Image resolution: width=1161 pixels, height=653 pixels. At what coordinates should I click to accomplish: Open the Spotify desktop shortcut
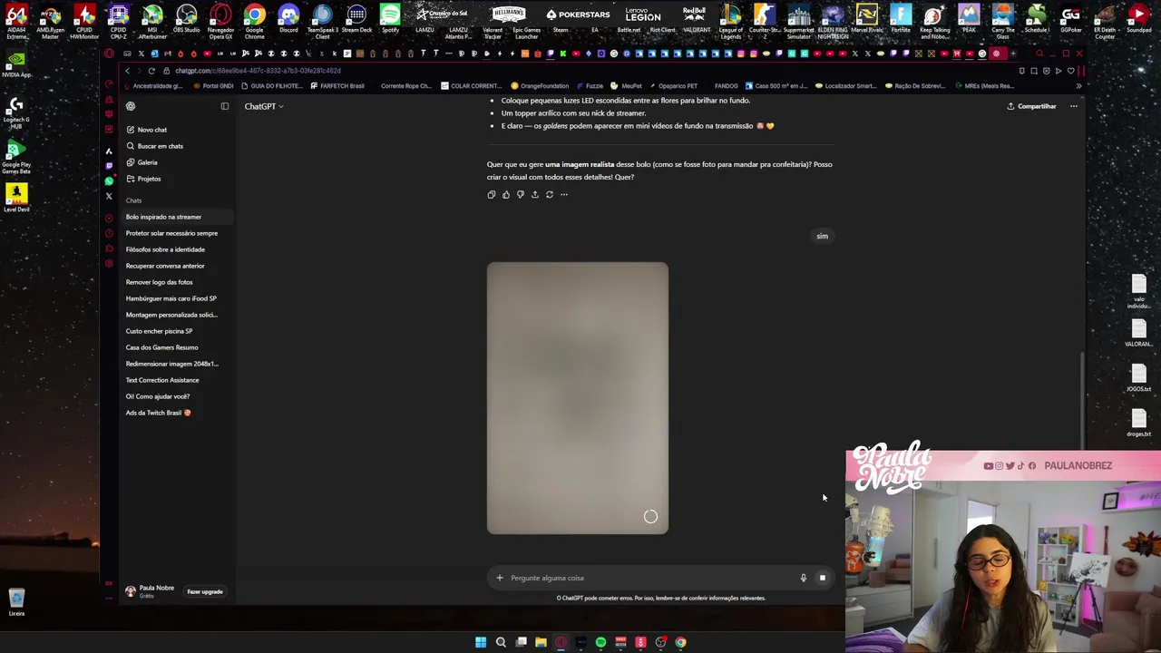click(390, 20)
